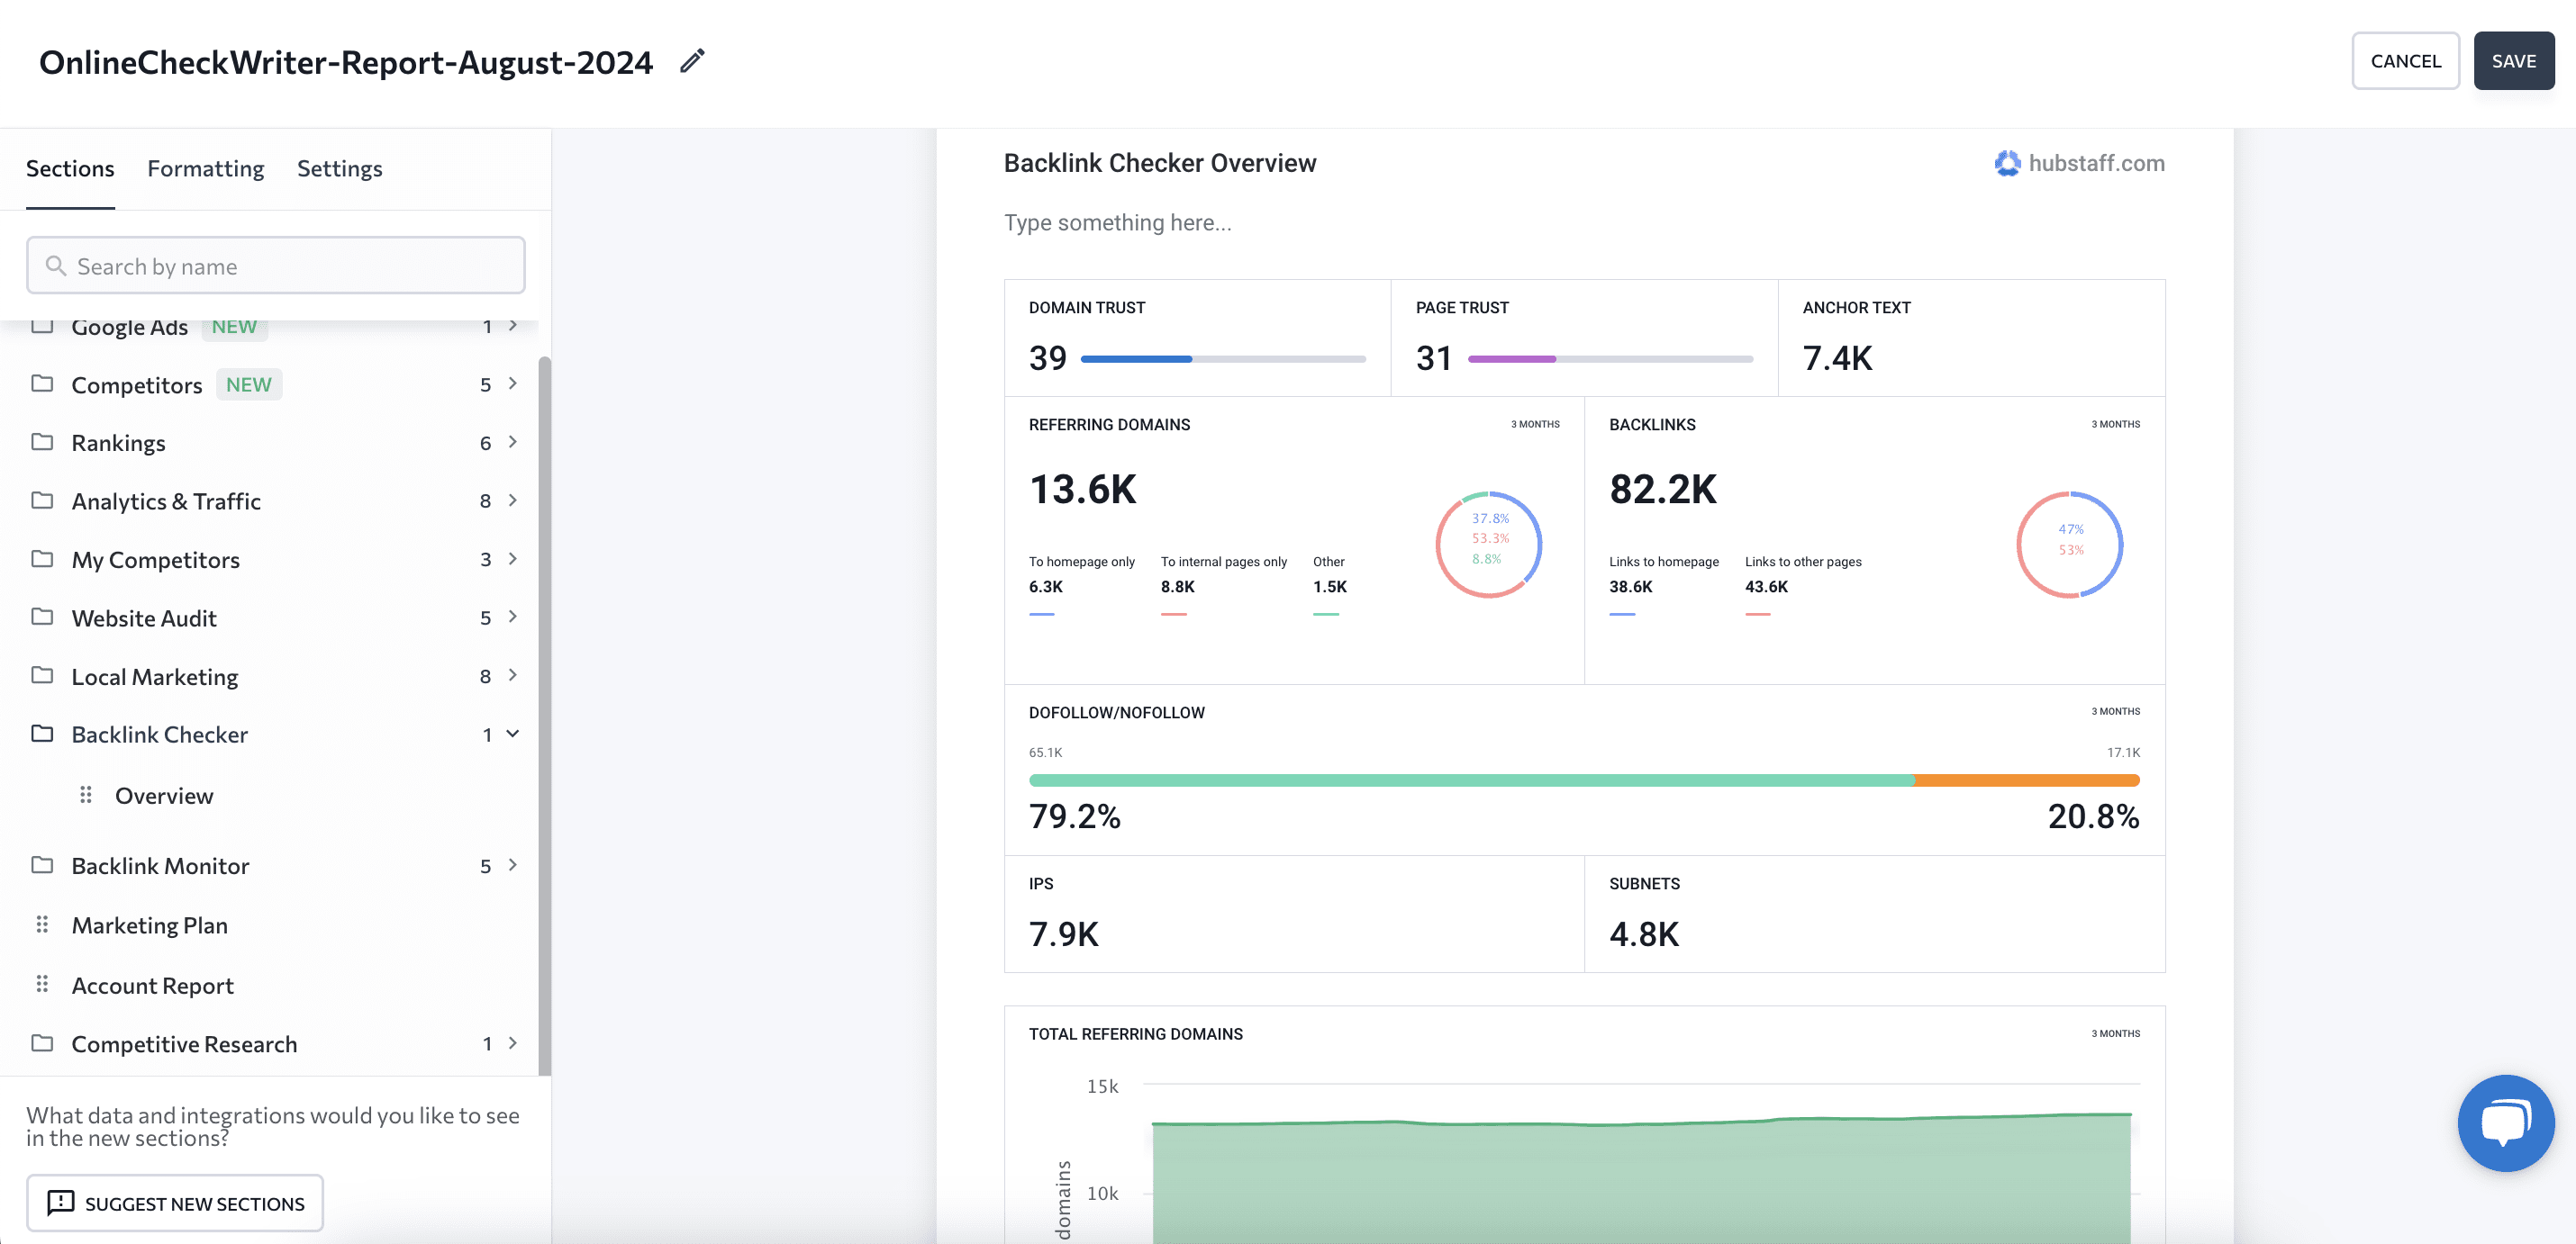This screenshot has width=2576, height=1244.
Task: Click CANCEL to discard changes
Action: pyautogui.click(x=2405, y=60)
